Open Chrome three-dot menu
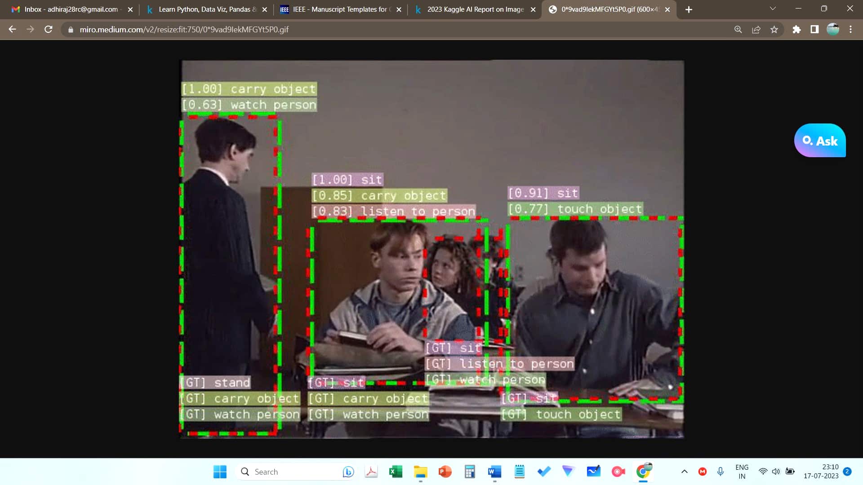Screen dimensions: 863x485 (850, 30)
